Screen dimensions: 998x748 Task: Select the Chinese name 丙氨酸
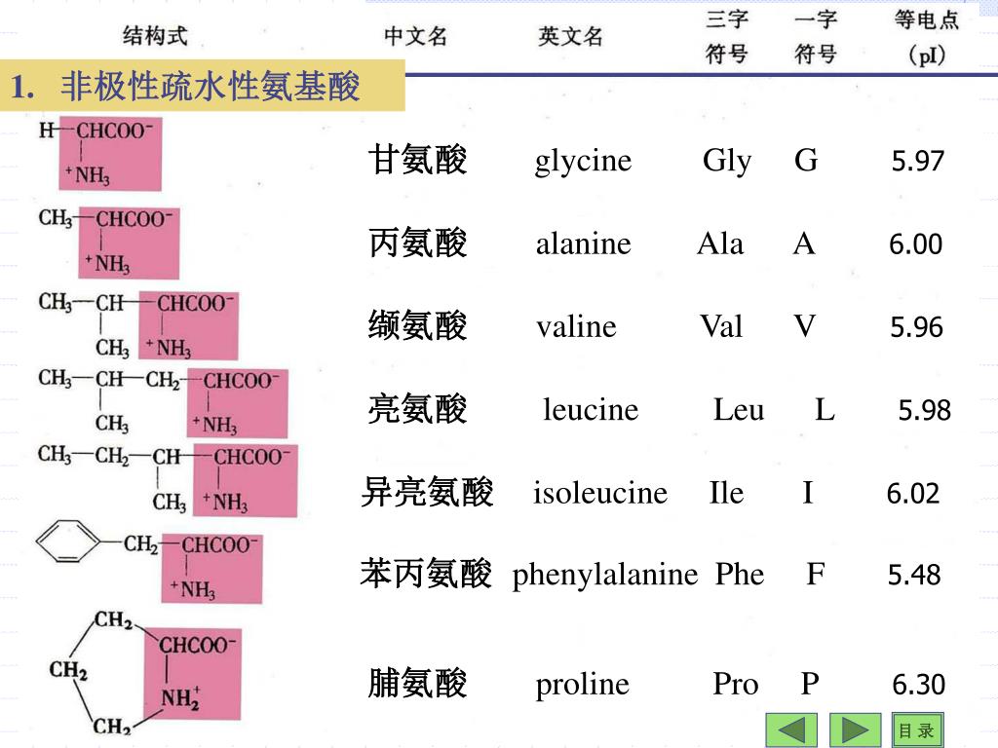tap(417, 243)
